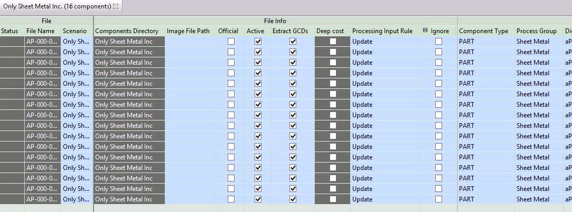Click the Status column header
The image size is (572, 212).
[10, 31]
